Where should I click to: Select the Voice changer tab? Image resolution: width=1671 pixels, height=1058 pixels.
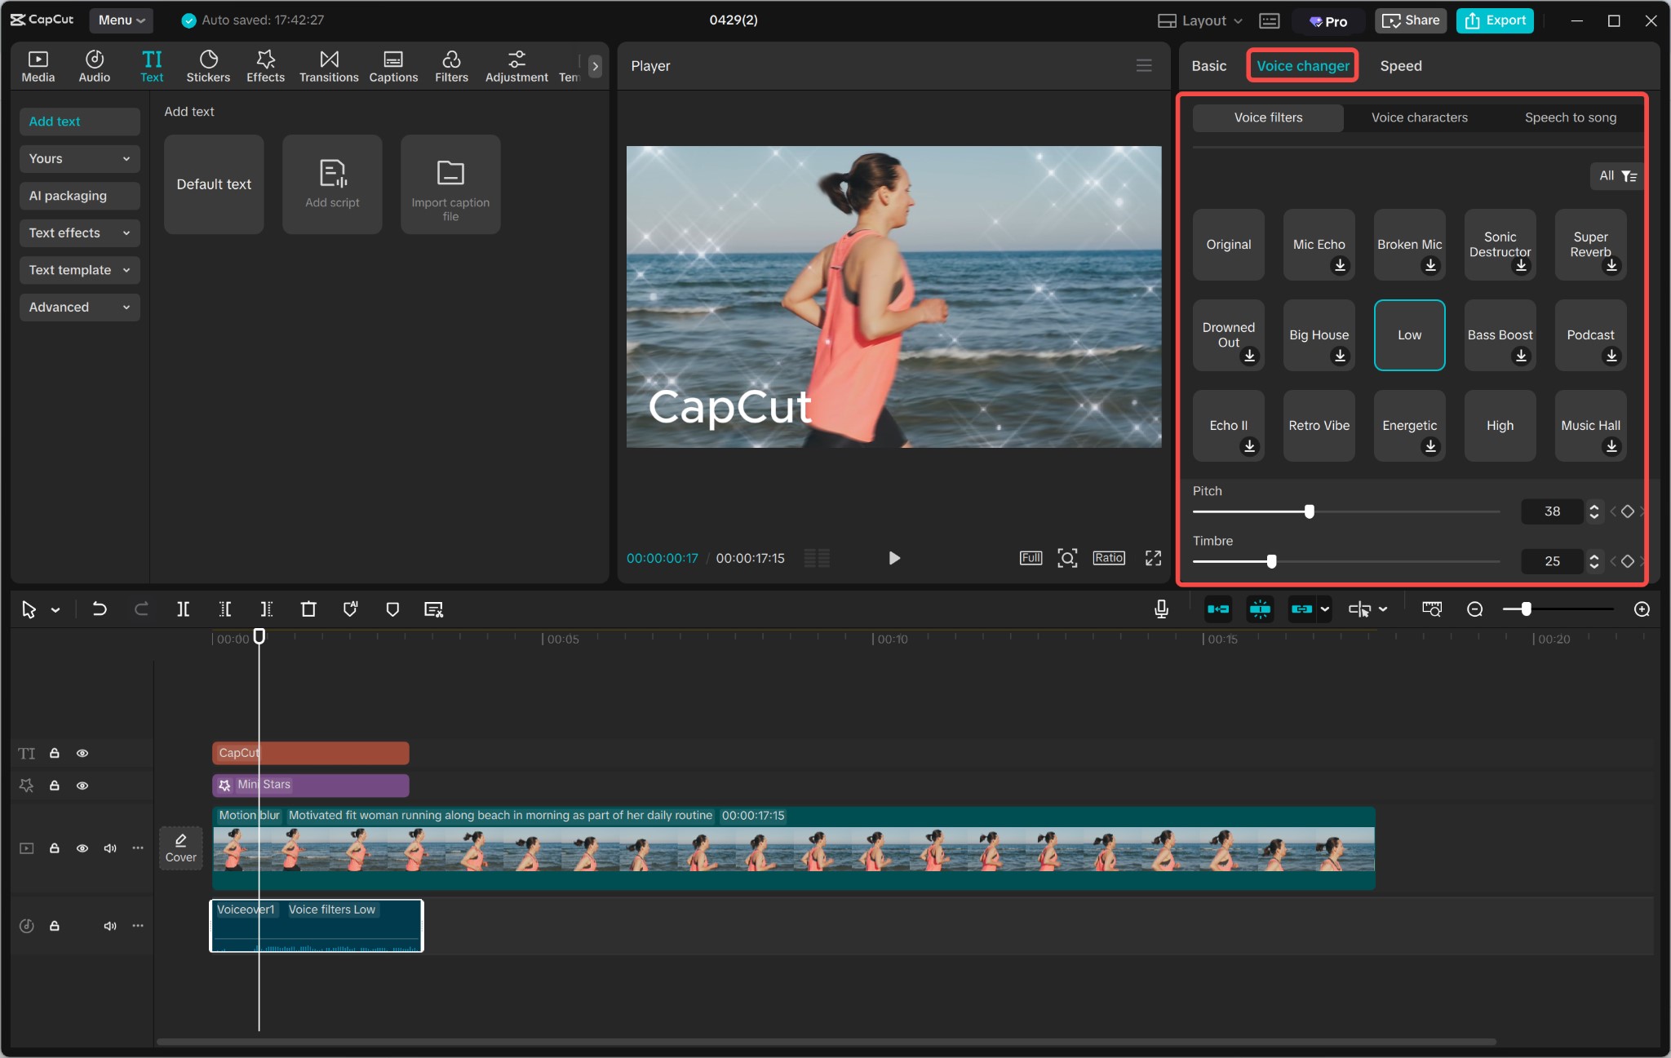[1302, 66]
